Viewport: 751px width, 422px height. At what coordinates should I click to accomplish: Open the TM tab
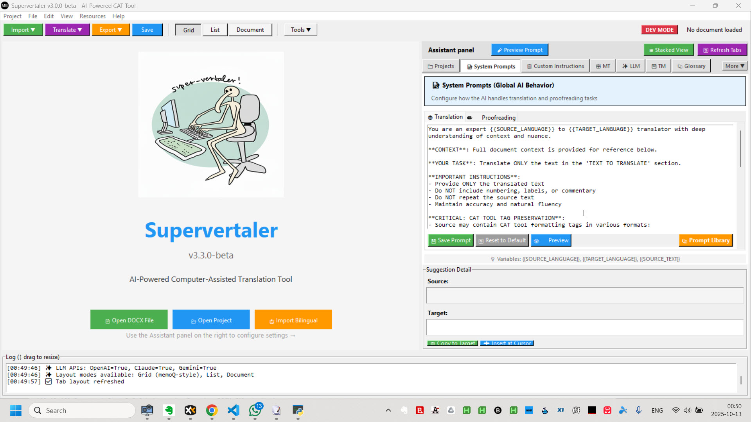pyautogui.click(x=659, y=66)
